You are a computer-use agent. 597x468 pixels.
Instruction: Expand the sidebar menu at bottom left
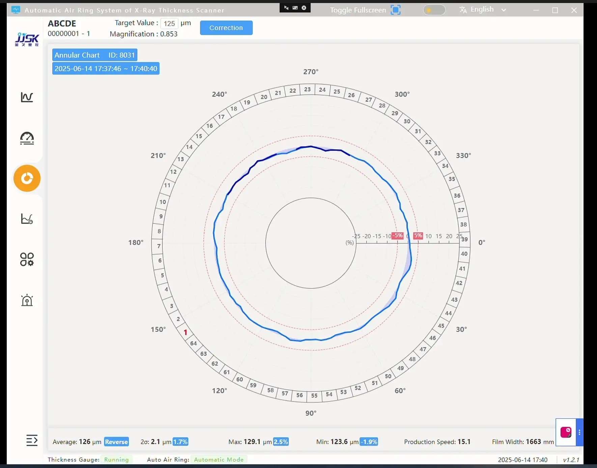(32, 440)
